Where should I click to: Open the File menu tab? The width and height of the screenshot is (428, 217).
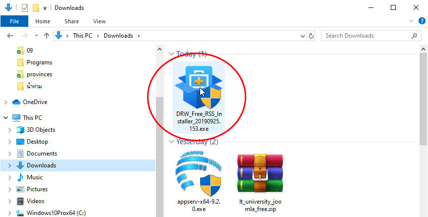point(14,21)
